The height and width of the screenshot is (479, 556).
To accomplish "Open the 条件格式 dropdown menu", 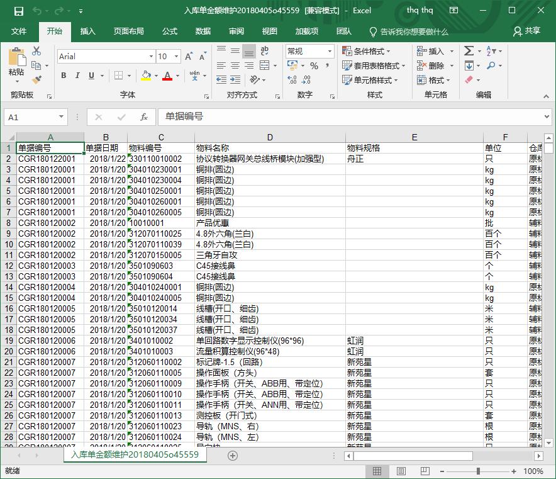I will coord(367,51).
